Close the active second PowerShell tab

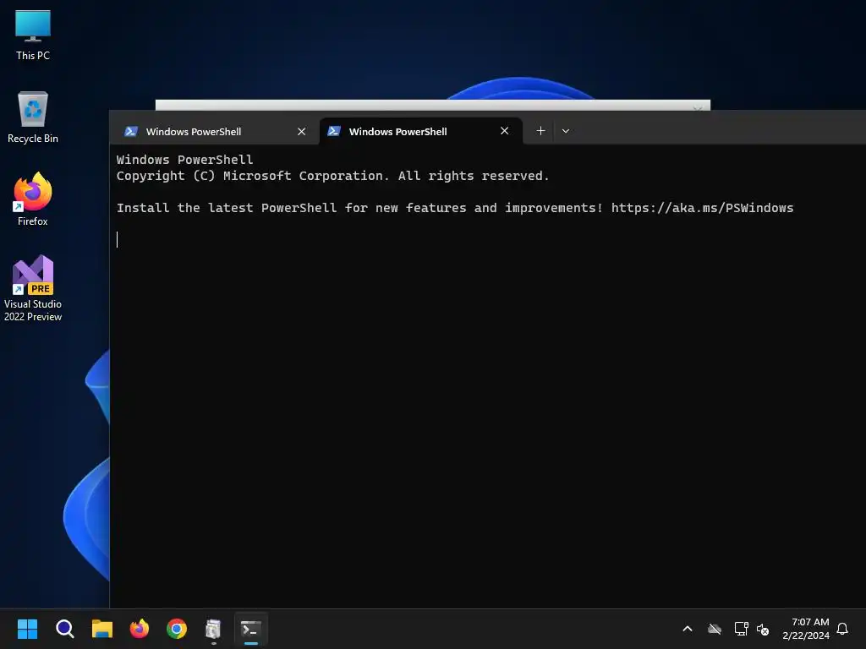point(504,131)
